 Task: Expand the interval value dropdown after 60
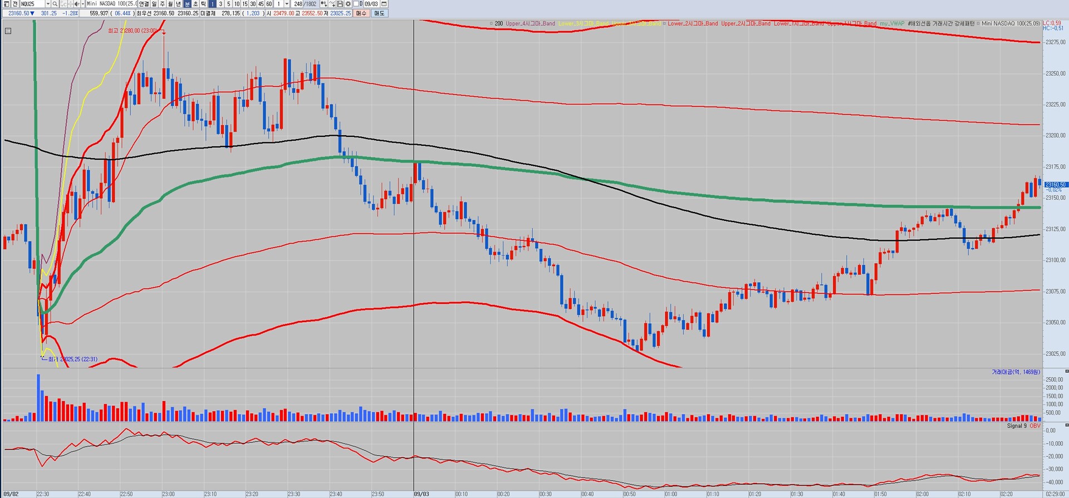pyautogui.click(x=287, y=4)
